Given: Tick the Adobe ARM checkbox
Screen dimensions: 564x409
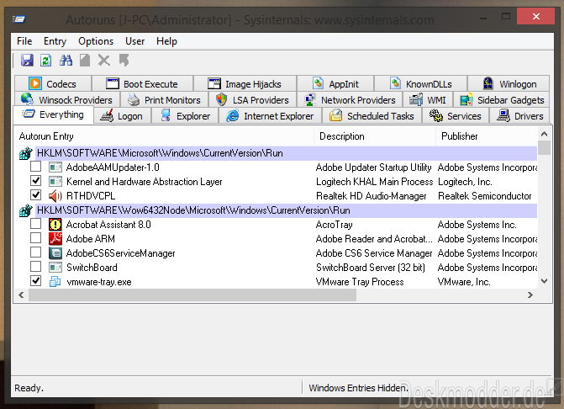Looking at the screenshot, I should [35, 237].
